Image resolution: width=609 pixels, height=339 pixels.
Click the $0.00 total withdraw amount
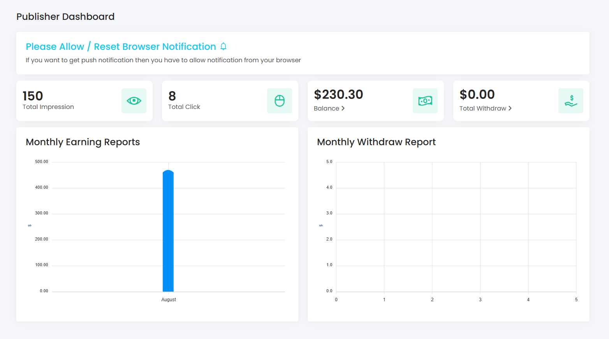click(x=477, y=95)
